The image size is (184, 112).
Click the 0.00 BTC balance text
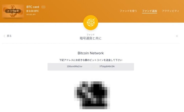(33, 11)
